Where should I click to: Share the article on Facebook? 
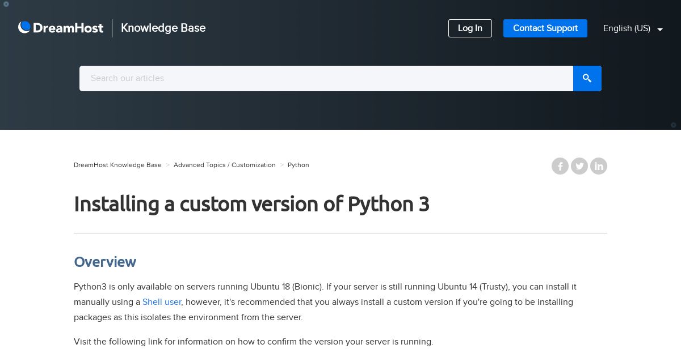pyautogui.click(x=560, y=166)
